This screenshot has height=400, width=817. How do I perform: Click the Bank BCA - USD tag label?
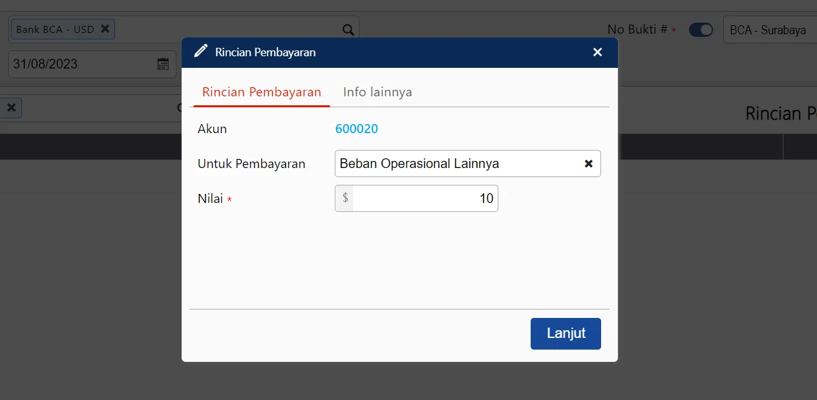pyautogui.click(x=55, y=30)
